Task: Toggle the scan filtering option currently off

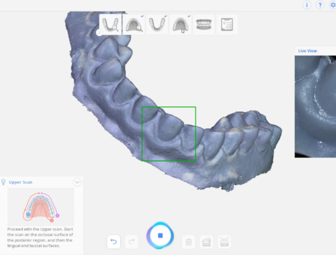Action: click(x=206, y=242)
